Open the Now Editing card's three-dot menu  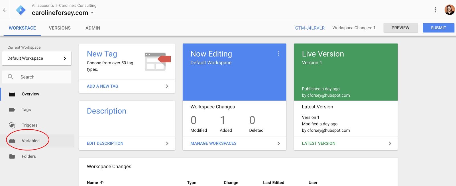(278, 53)
